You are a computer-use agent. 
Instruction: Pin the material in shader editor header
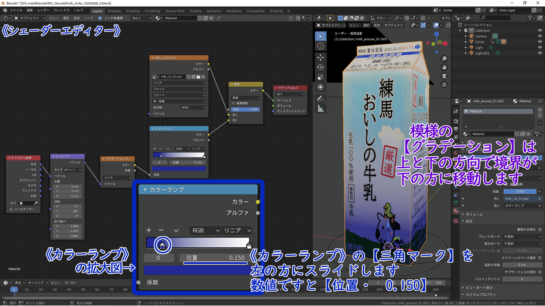218,18
